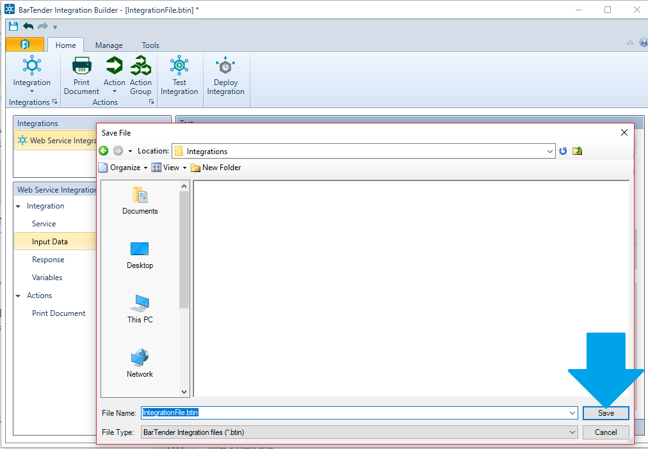Go back with the green arrow
The image size is (648, 449).
104,151
